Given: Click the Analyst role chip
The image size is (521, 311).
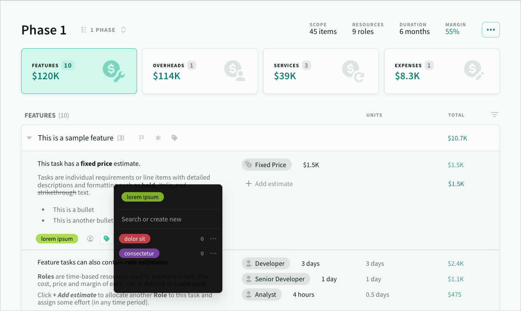Looking at the screenshot, I should (262, 295).
